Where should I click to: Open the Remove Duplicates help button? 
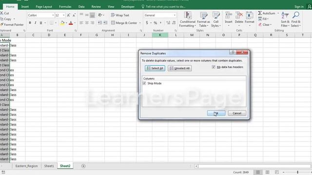coord(233,52)
